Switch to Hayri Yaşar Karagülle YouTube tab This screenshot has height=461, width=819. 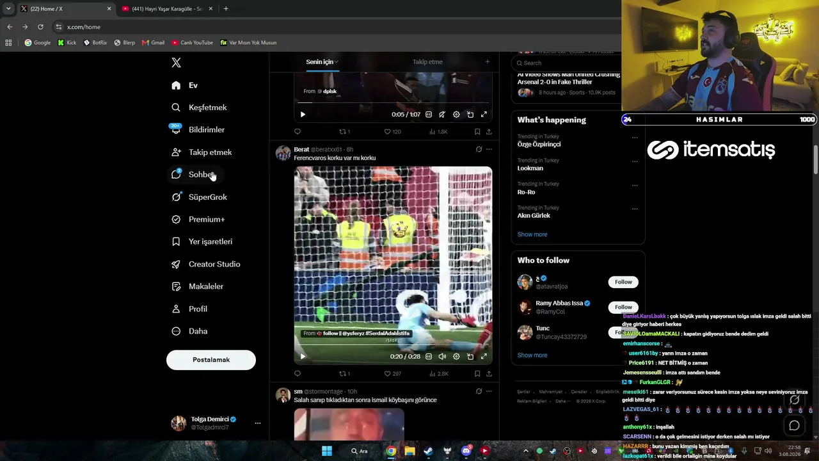pos(166,9)
